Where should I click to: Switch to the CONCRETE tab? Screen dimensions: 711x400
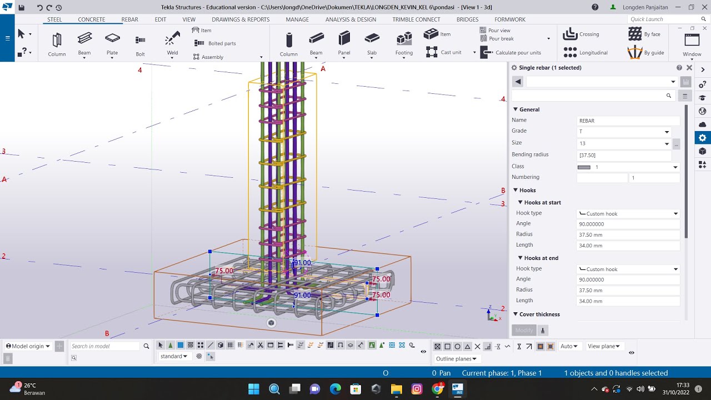pyautogui.click(x=92, y=19)
